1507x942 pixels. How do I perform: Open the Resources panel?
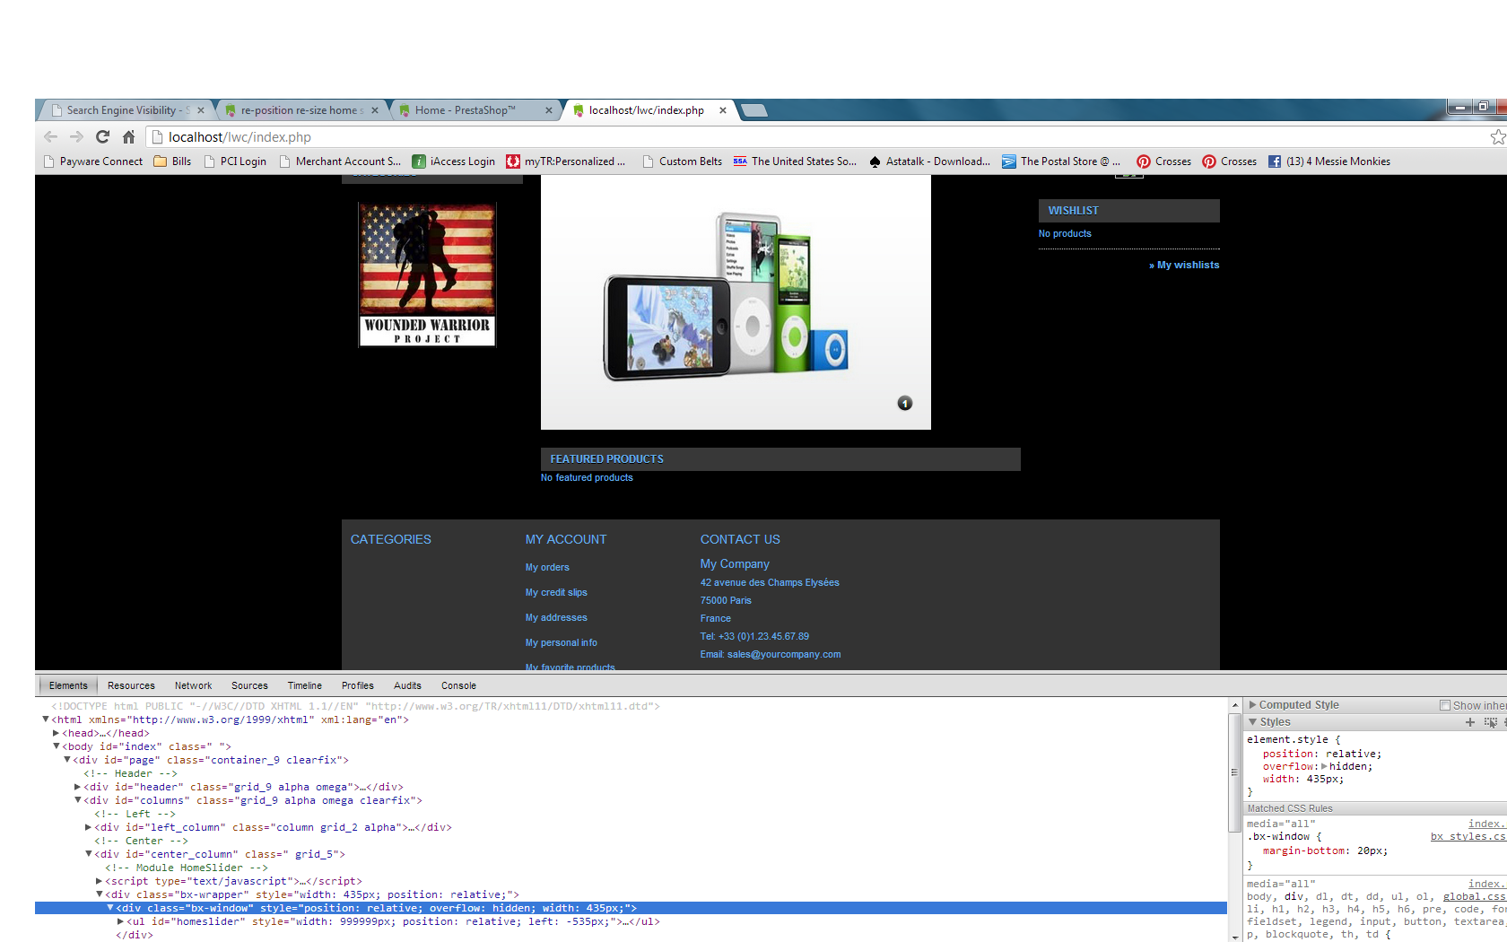pos(131,685)
